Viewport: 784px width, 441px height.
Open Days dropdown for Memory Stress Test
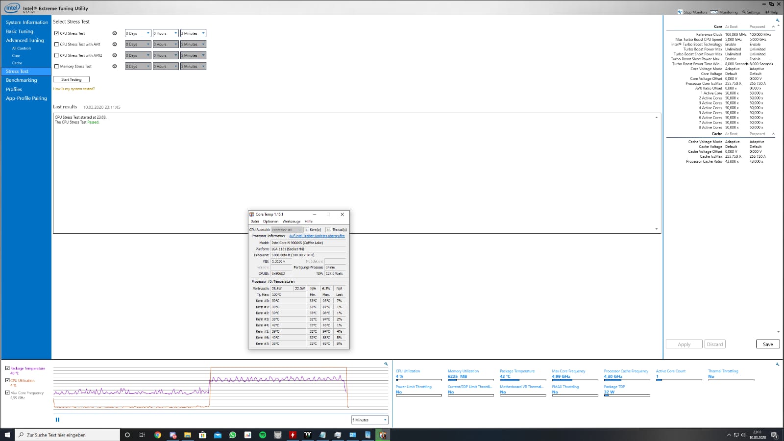(x=138, y=66)
